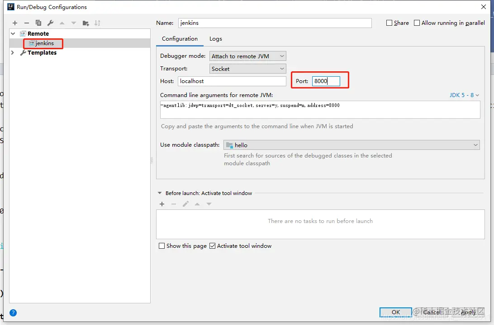Image resolution: width=494 pixels, height=325 pixels.
Task: Select the Templates tree item
Action: point(42,52)
